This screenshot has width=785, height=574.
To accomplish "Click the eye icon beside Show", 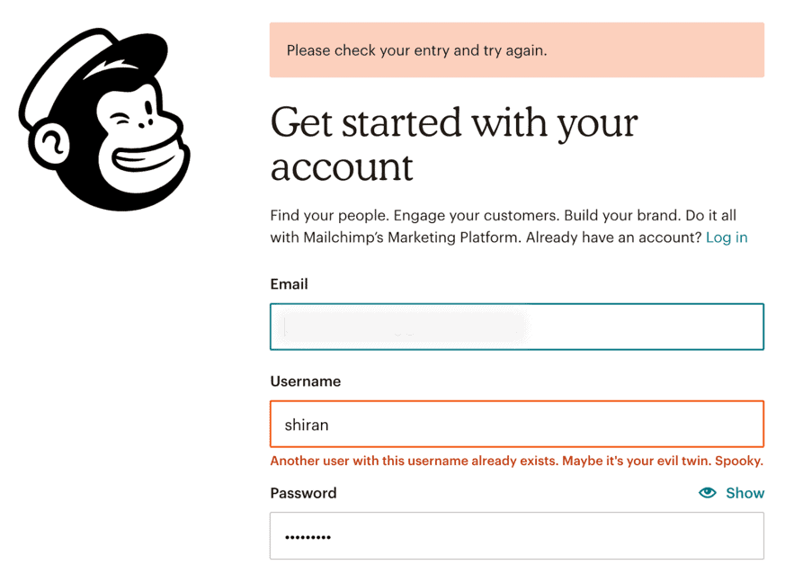I will (707, 493).
